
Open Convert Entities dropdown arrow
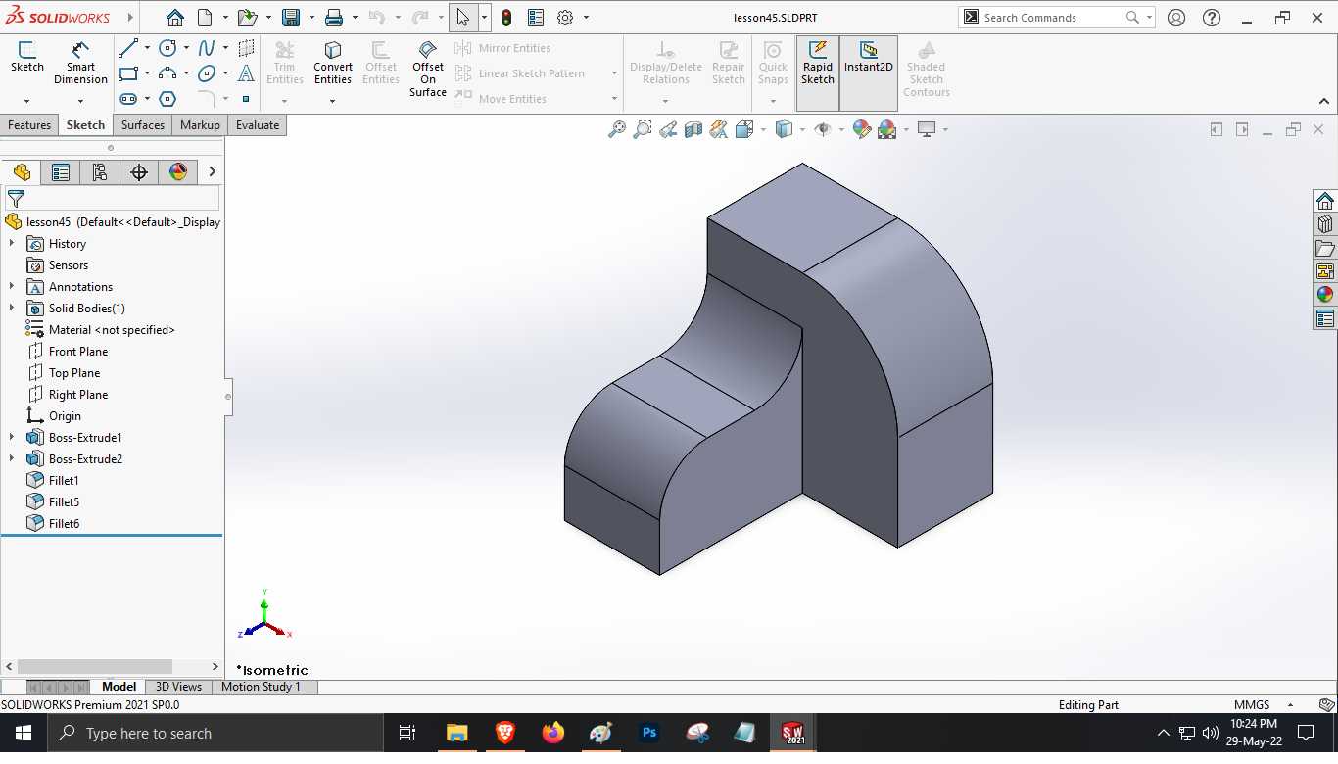tap(333, 100)
